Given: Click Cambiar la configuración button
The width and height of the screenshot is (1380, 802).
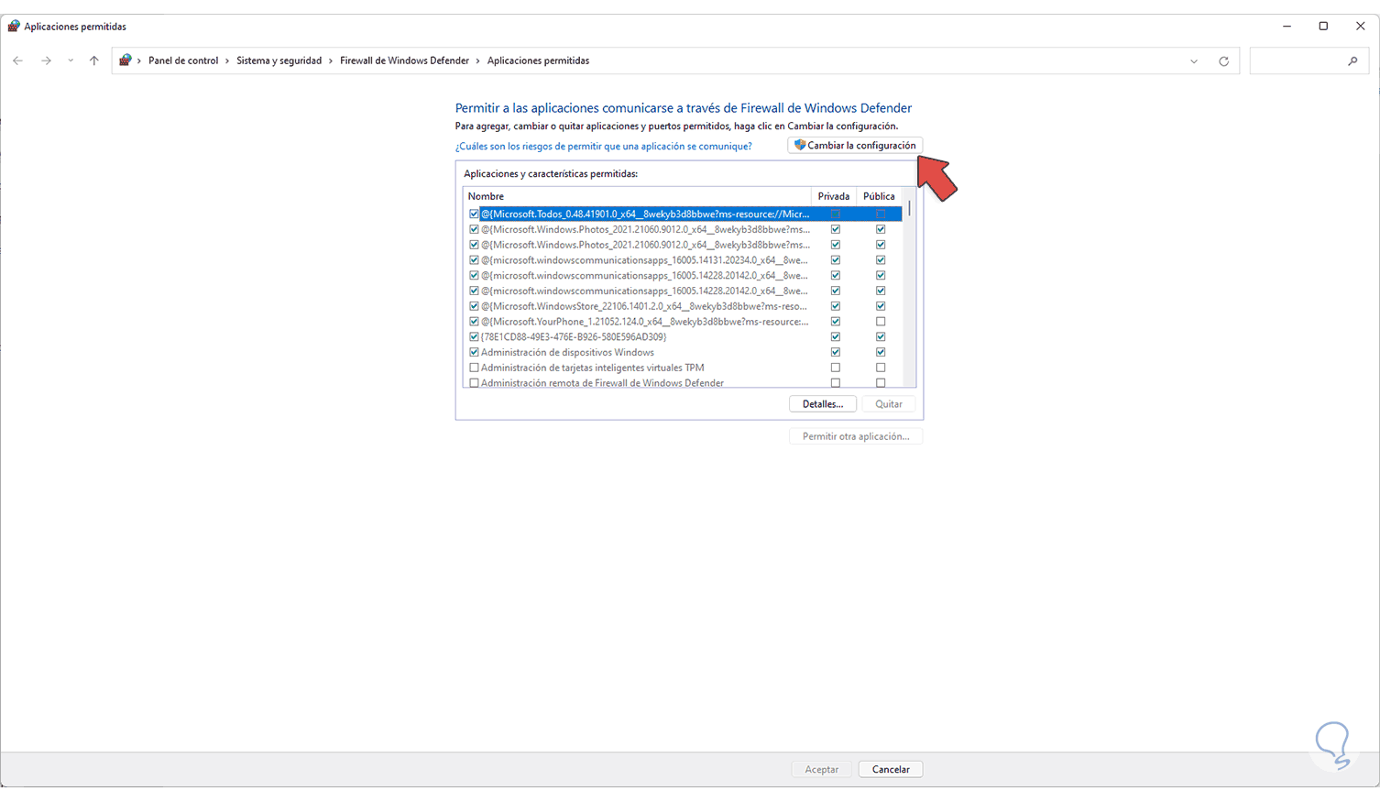Looking at the screenshot, I should click(855, 146).
